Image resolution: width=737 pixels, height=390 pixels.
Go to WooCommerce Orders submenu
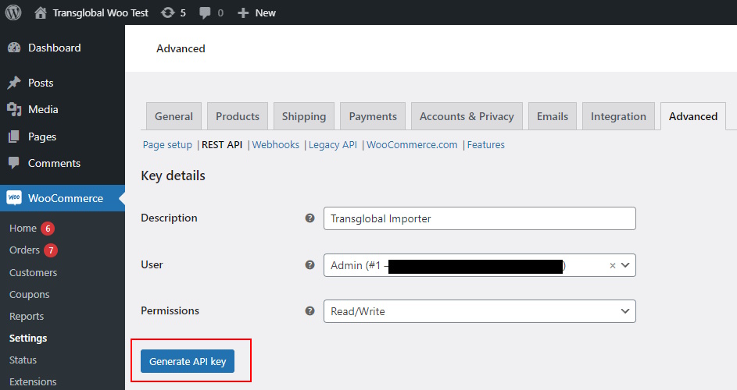tap(24, 250)
